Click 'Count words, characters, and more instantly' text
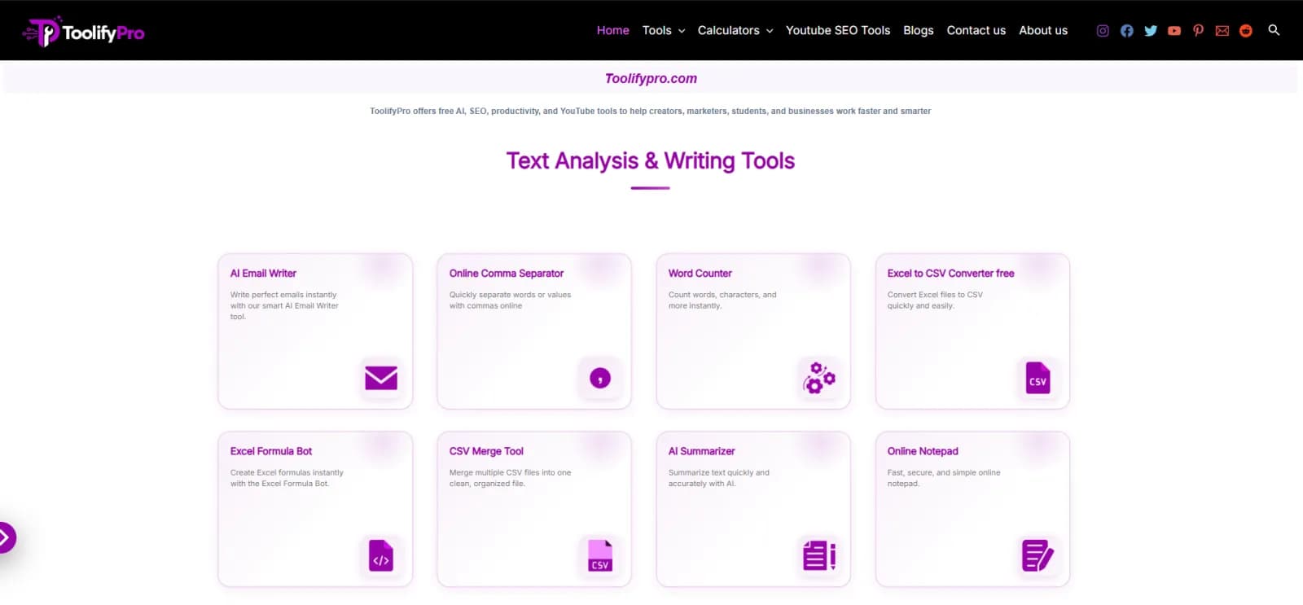 (x=722, y=300)
